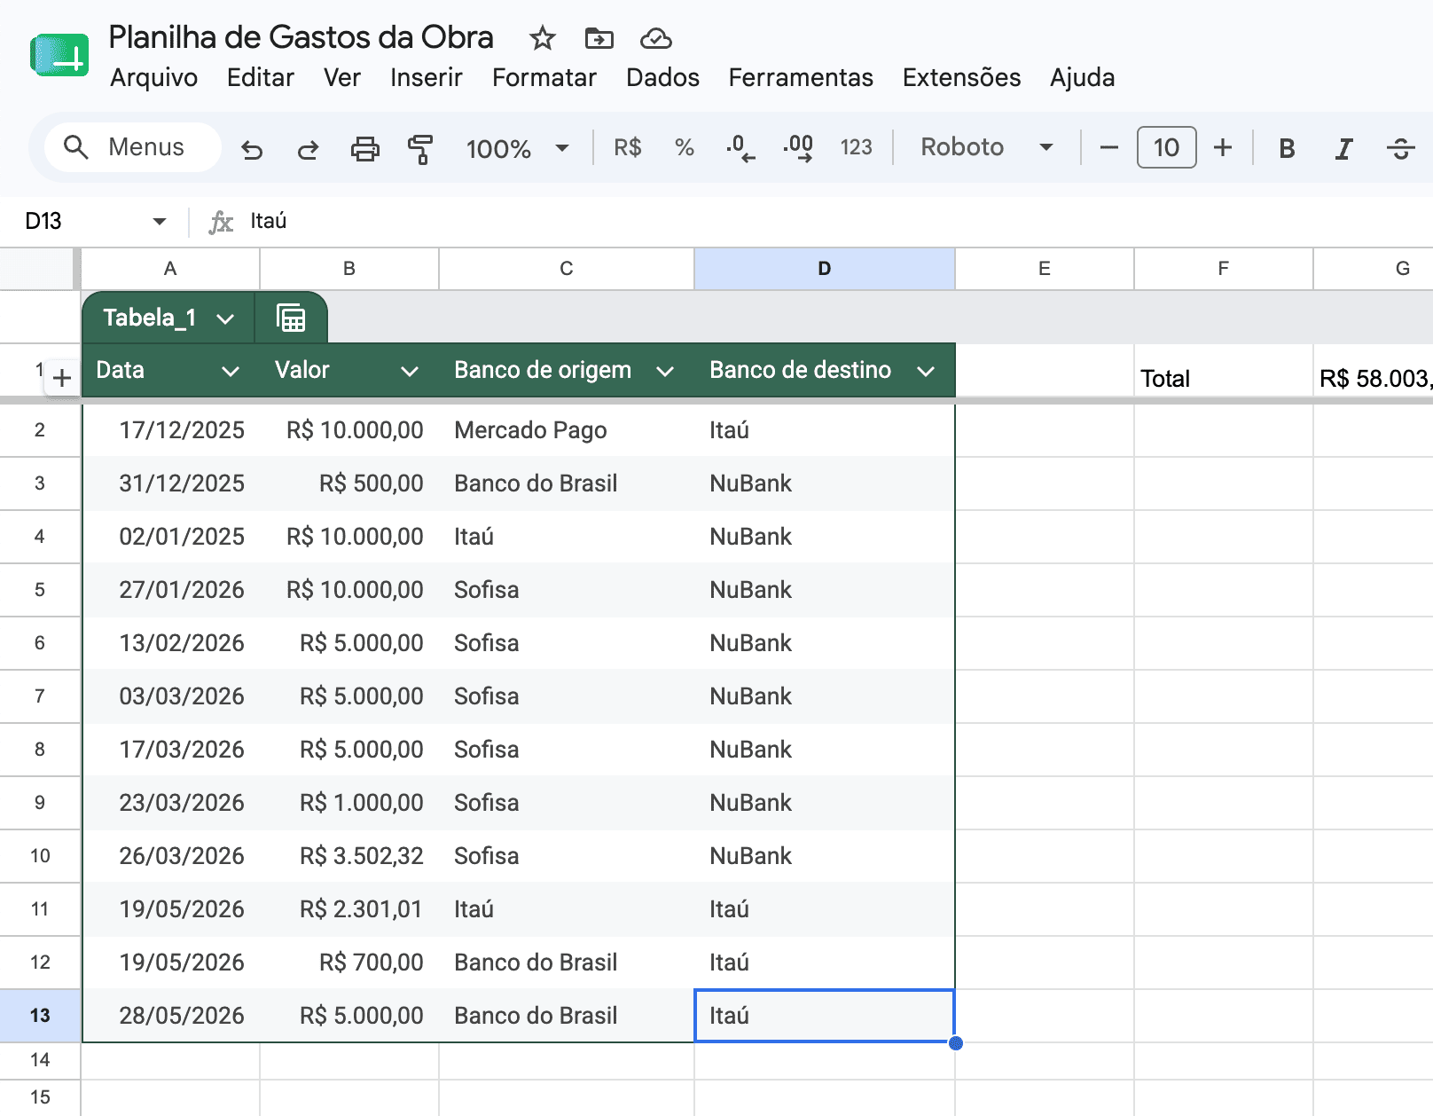The image size is (1433, 1116).
Task: Open the Ajuda menu
Action: pos(1082,78)
